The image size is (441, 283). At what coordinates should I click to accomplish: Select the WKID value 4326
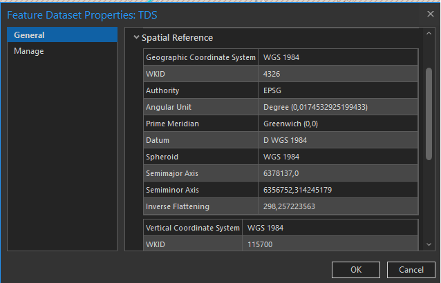click(x=272, y=74)
